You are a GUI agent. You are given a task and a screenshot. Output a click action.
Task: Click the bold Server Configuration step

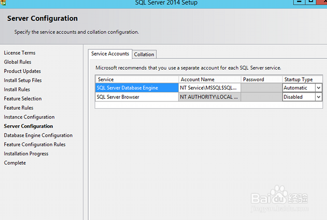pyautogui.click(x=28, y=126)
